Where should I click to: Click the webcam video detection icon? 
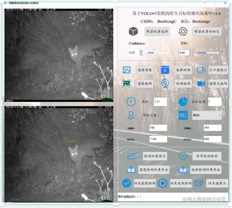(165, 83)
